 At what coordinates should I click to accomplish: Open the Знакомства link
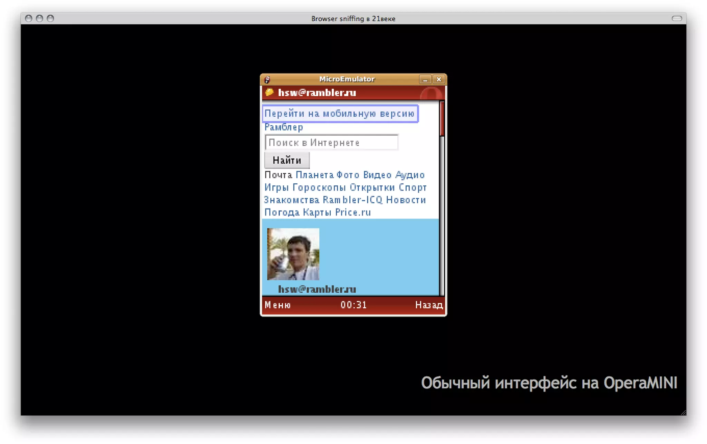point(292,200)
